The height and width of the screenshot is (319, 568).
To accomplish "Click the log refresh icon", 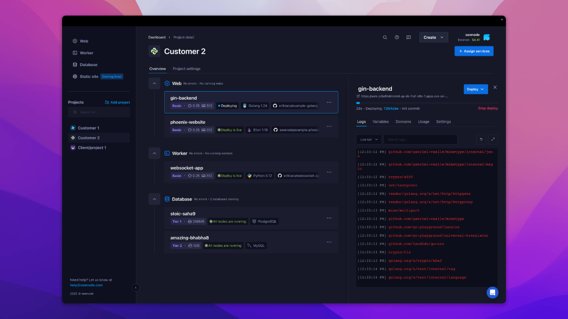I will tap(481, 139).
